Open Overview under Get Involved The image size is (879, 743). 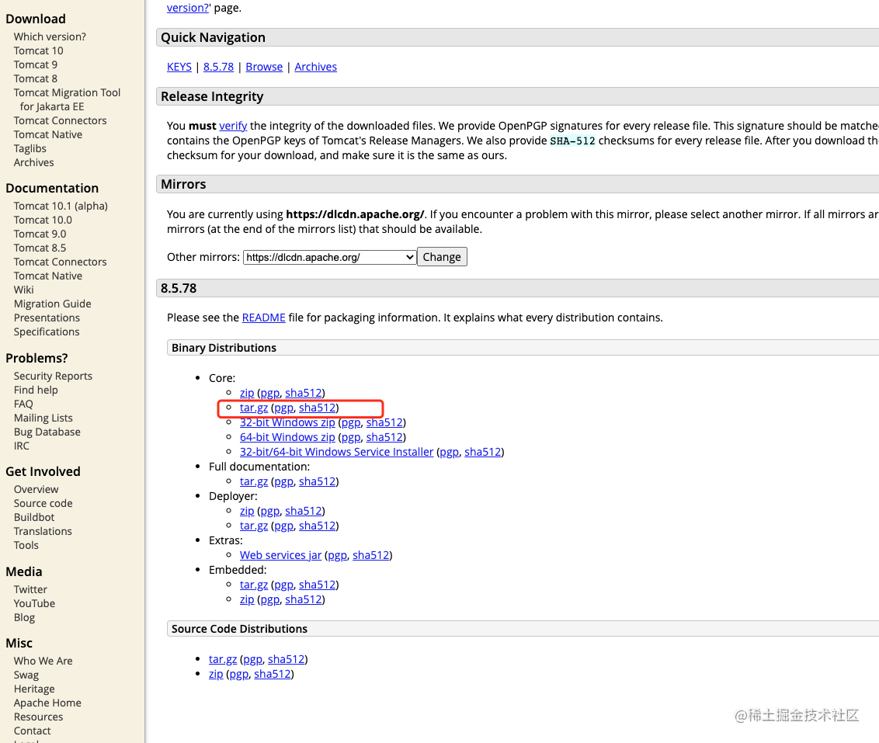pyautogui.click(x=36, y=489)
